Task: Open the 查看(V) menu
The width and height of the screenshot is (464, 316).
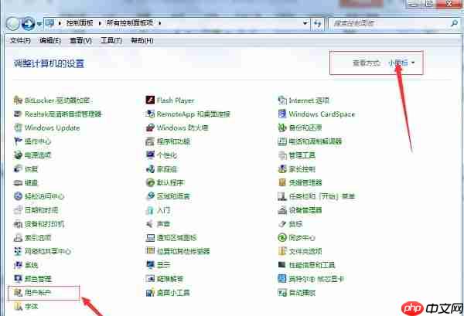Action: 80,40
